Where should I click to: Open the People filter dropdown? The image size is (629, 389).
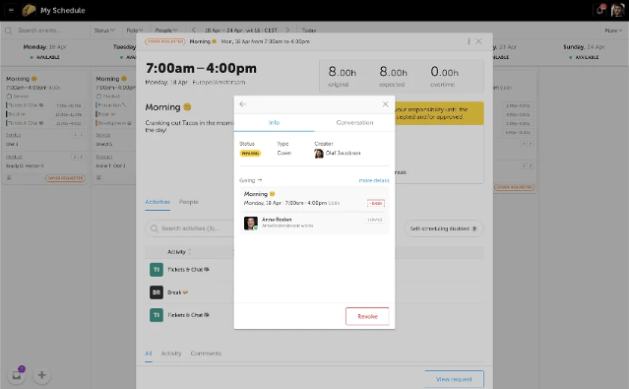pyautogui.click(x=166, y=31)
